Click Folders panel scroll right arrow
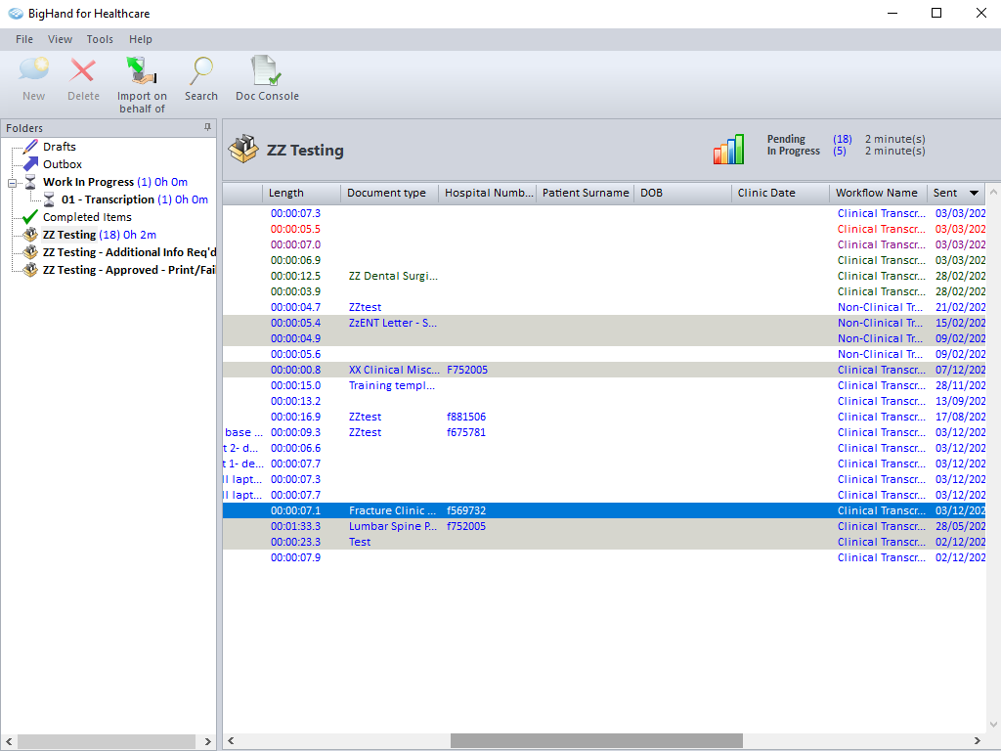The width and height of the screenshot is (1001, 751). click(x=207, y=741)
